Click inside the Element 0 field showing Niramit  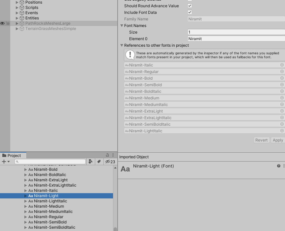pyautogui.click(x=231, y=38)
